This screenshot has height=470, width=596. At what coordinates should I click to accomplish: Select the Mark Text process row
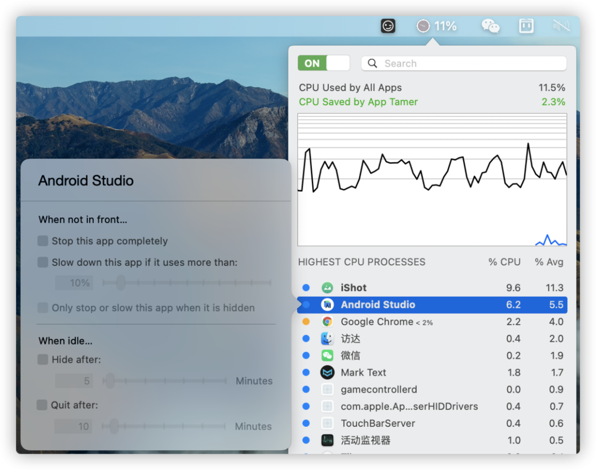[x=432, y=372]
